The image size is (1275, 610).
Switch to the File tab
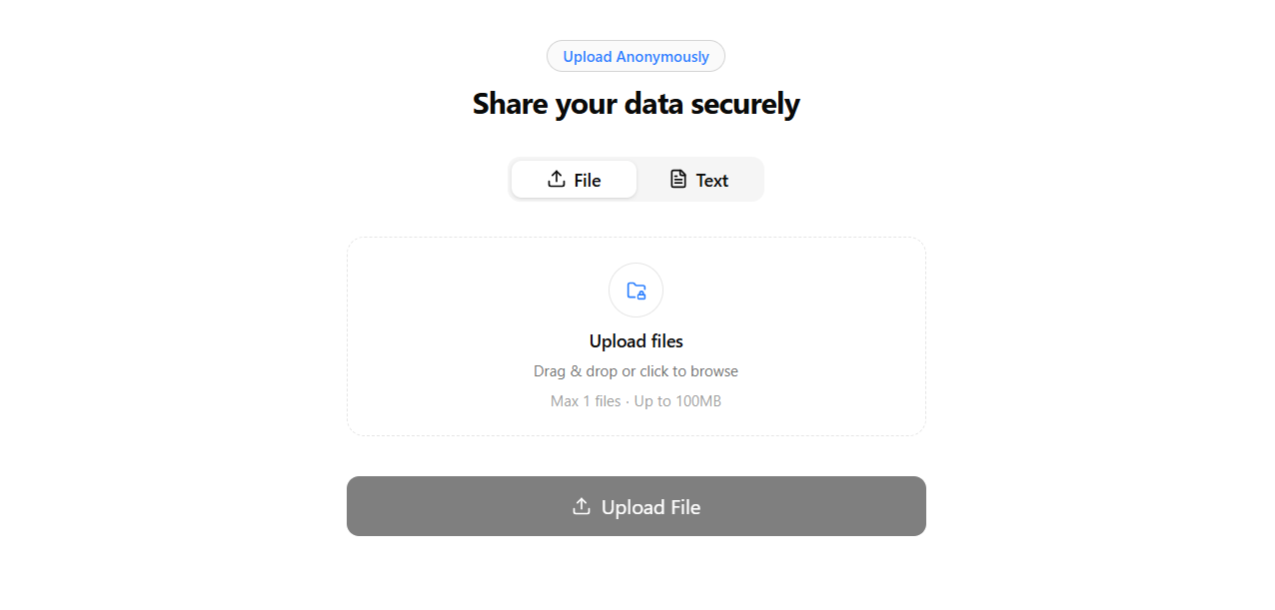[x=574, y=180]
